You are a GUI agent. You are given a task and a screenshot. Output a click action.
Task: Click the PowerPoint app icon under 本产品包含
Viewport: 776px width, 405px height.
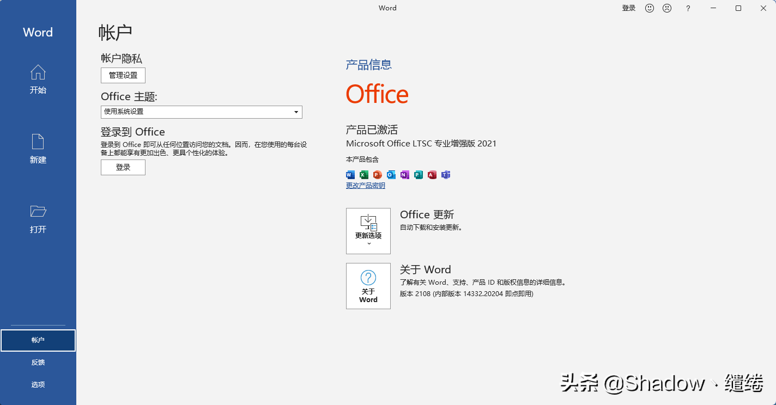point(378,175)
